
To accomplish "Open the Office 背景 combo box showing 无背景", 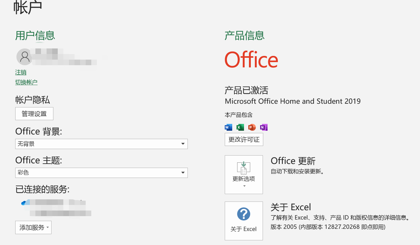I will [102, 144].
